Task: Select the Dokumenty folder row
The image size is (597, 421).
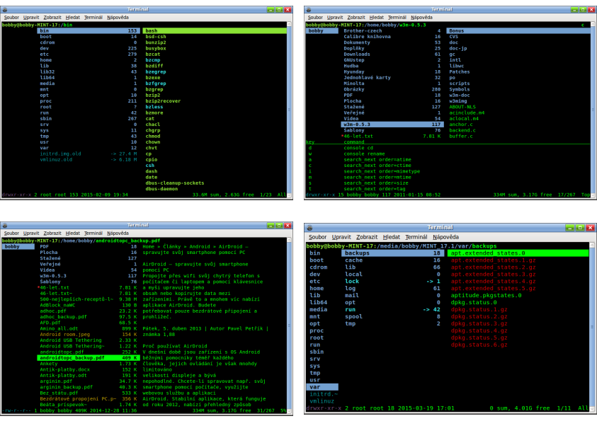Action: click(x=392, y=42)
